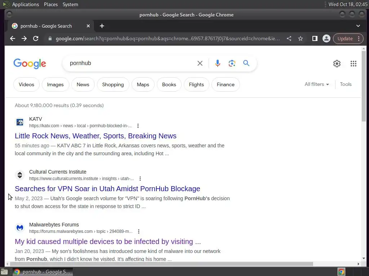Viewport: 369px width, 276px height.
Task: Go back using the browser back arrow
Action: point(13,38)
